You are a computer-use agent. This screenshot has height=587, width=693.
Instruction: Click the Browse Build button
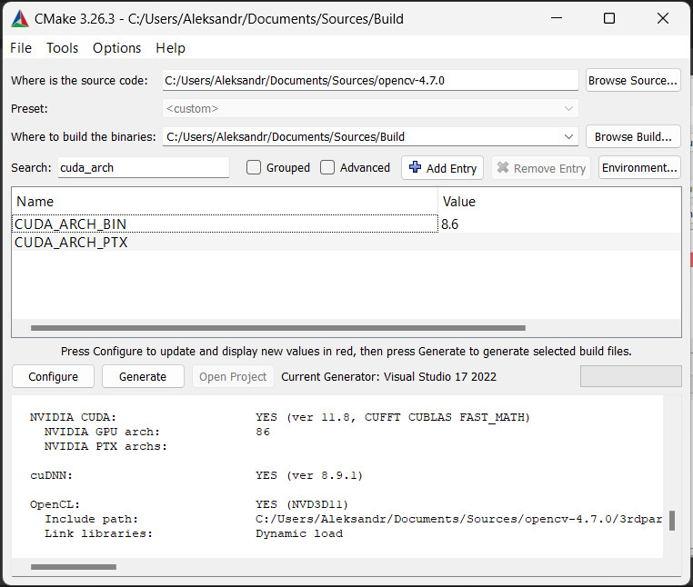(633, 136)
